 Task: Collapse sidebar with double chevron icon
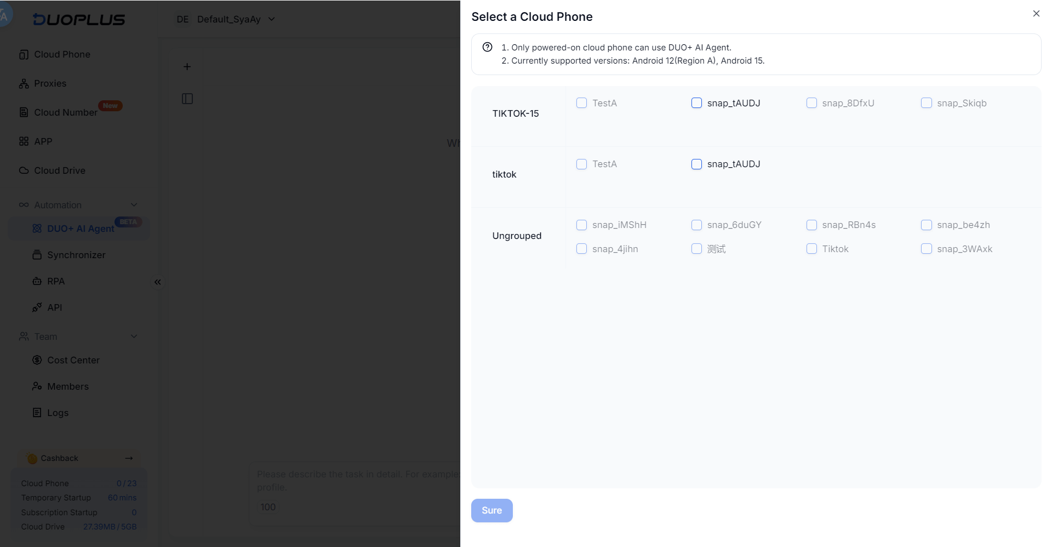click(x=158, y=282)
